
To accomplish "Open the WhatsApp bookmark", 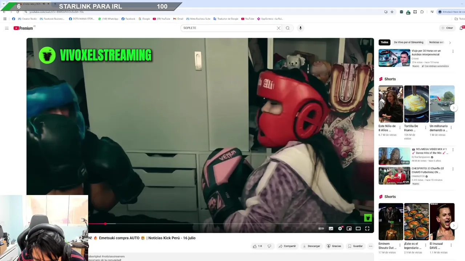I will pos(108,19).
